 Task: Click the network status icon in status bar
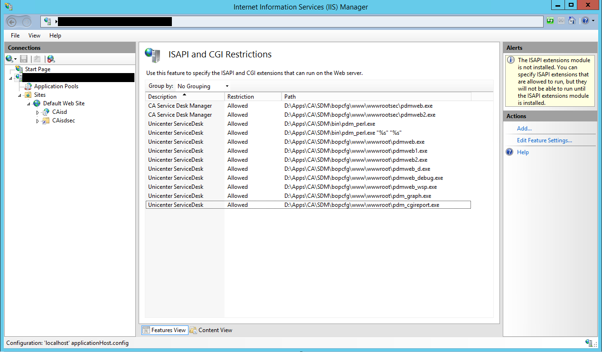pos(589,343)
